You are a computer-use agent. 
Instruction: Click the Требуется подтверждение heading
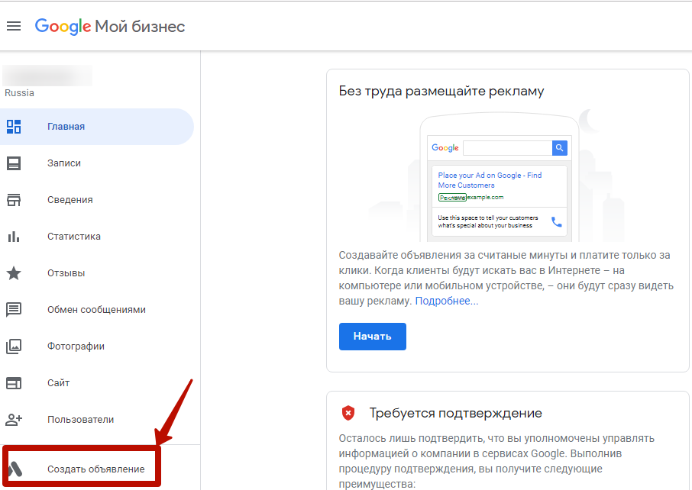pos(455,413)
